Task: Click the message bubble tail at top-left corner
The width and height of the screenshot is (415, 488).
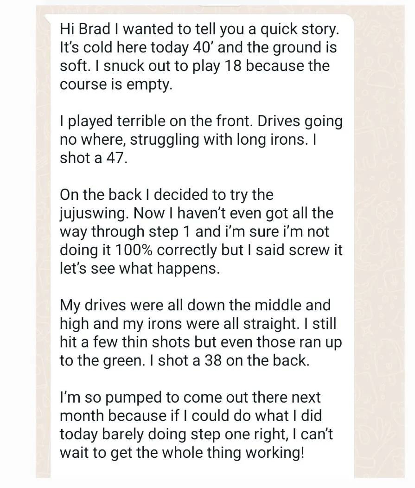Action: (48, 18)
